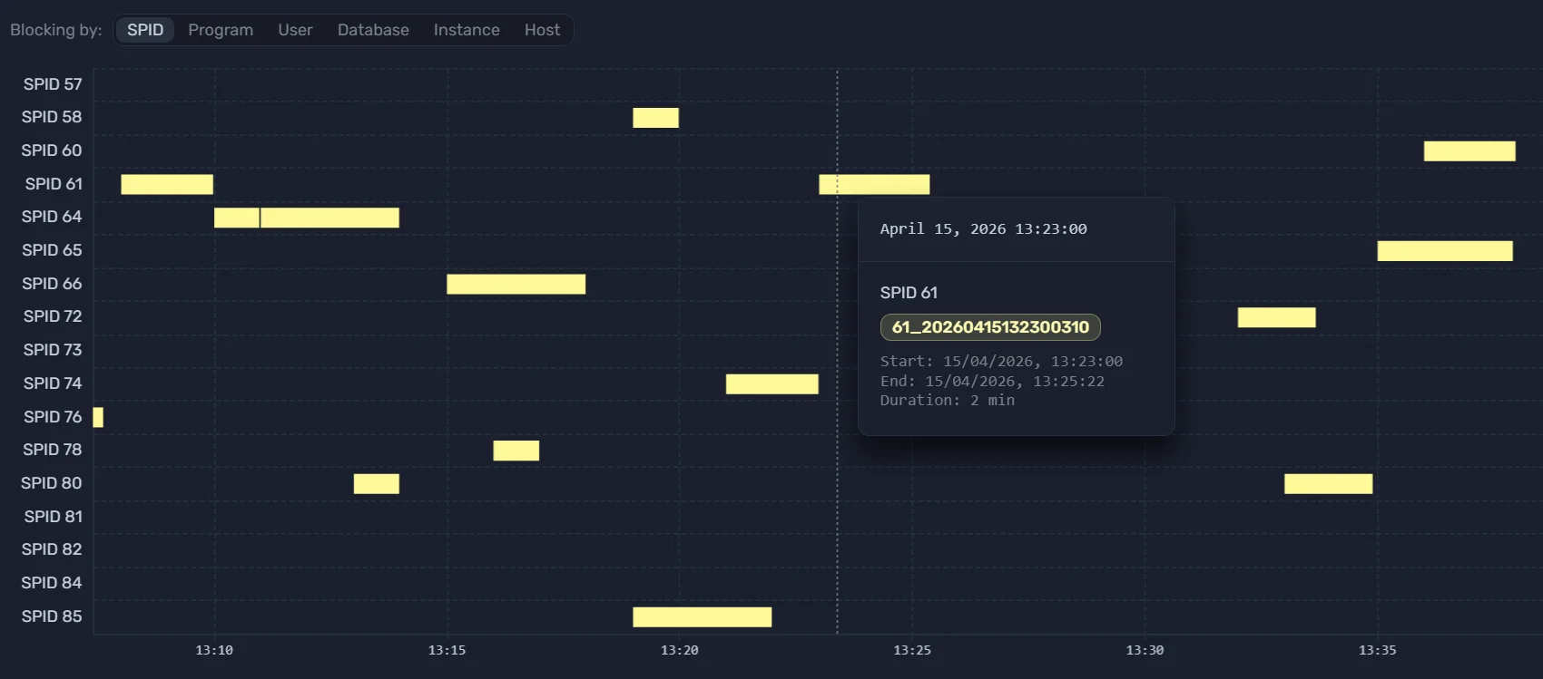Click the SPID 78 row label

pyautogui.click(x=53, y=450)
